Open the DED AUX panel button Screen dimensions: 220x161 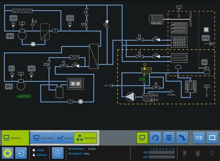(x=199, y=138)
